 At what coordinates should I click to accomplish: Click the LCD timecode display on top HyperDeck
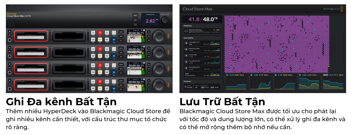click(136, 33)
